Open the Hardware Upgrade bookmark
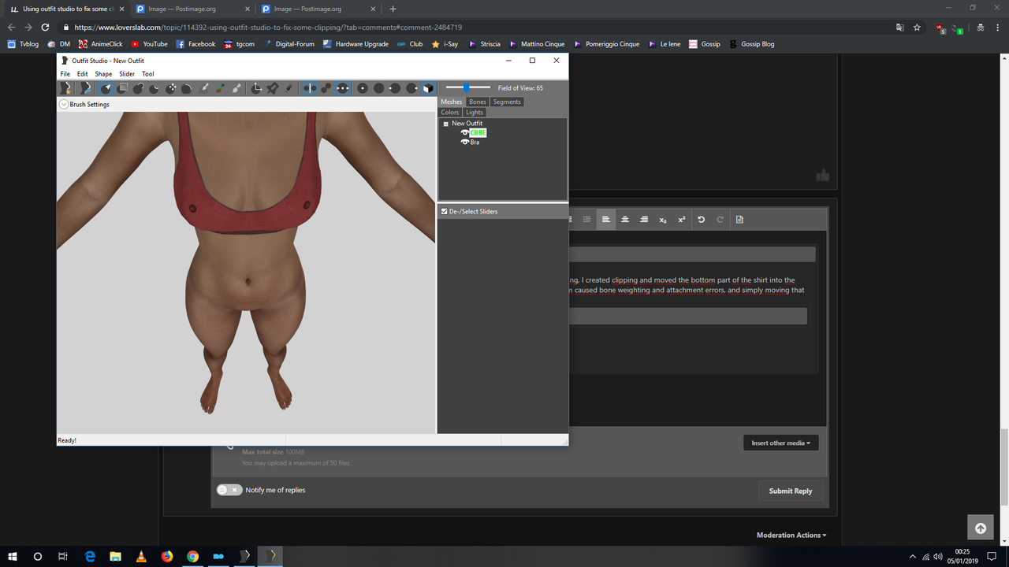Image resolution: width=1009 pixels, height=567 pixels. [356, 44]
